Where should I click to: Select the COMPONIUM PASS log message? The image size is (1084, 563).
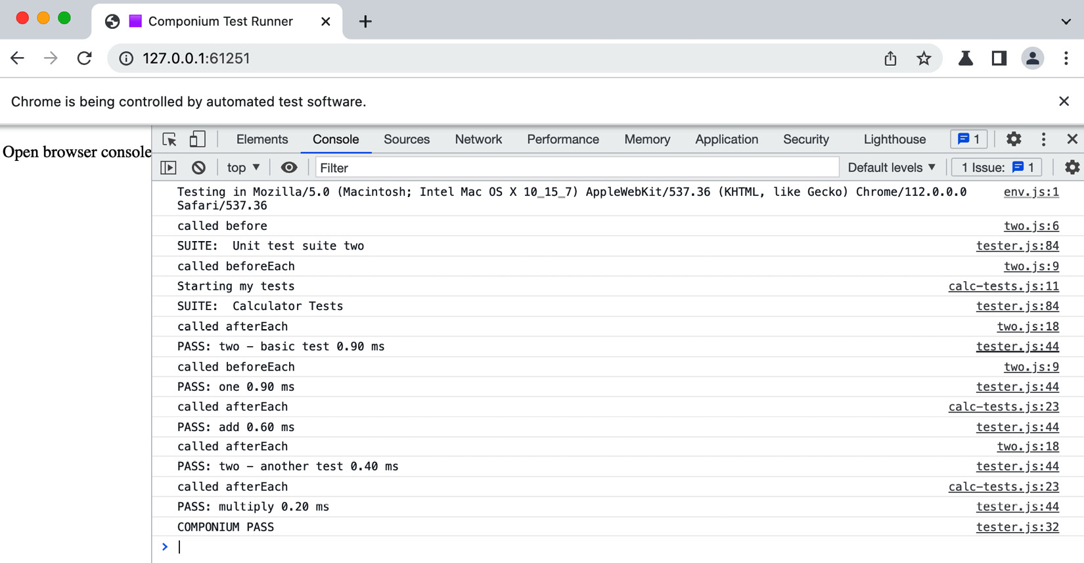tap(225, 527)
